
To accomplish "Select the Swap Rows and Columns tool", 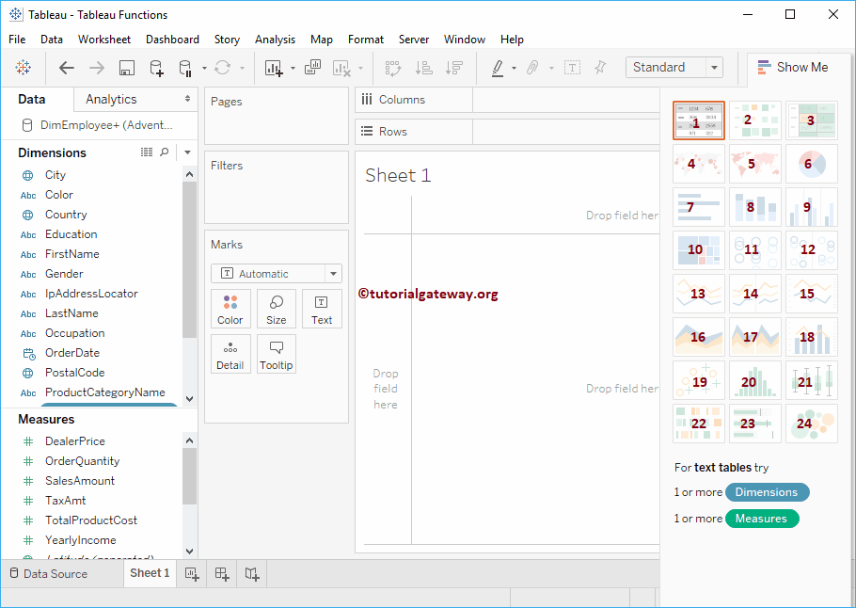I will [x=392, y=68].
